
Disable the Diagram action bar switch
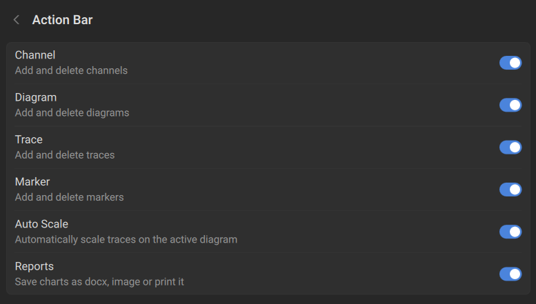click(510, 105)
